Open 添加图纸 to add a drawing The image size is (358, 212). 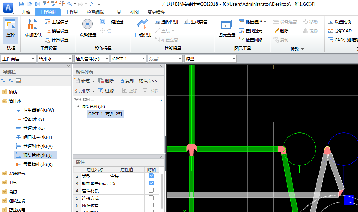point(33,28)
